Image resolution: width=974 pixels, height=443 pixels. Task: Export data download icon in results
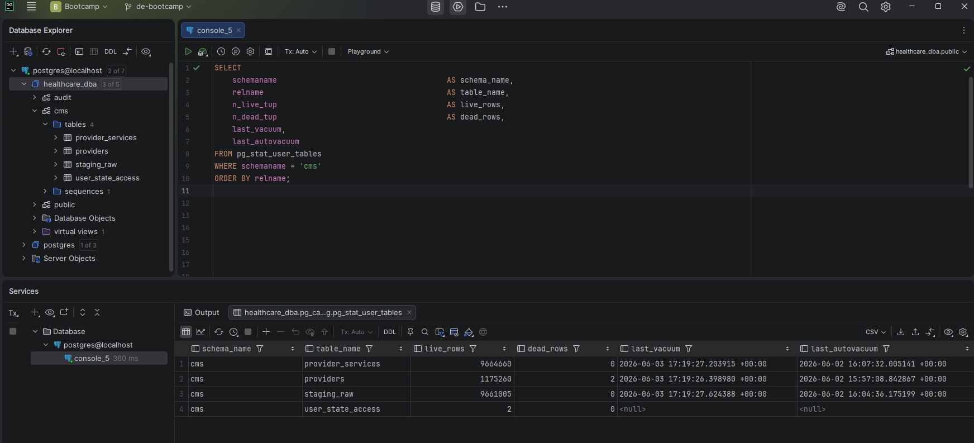[901, 332]
